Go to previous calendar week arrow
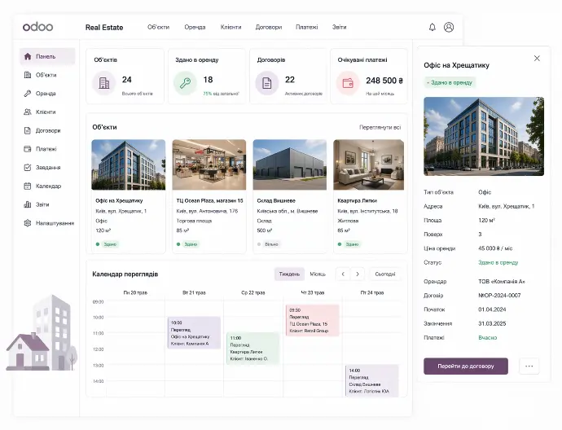 [343, 274]
